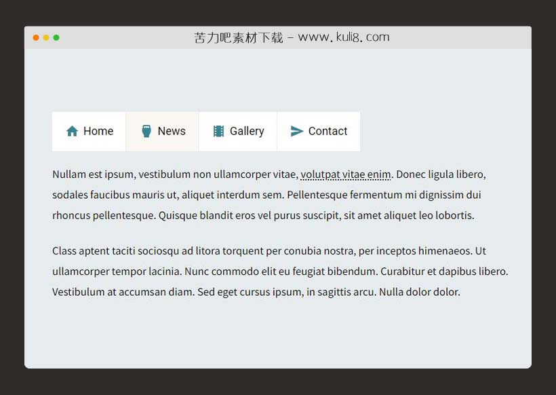Click the paper plane icon for Contact

click(296, 131)
